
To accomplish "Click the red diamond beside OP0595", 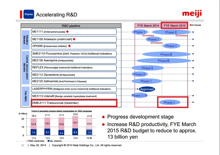I will tap(69, 46).
